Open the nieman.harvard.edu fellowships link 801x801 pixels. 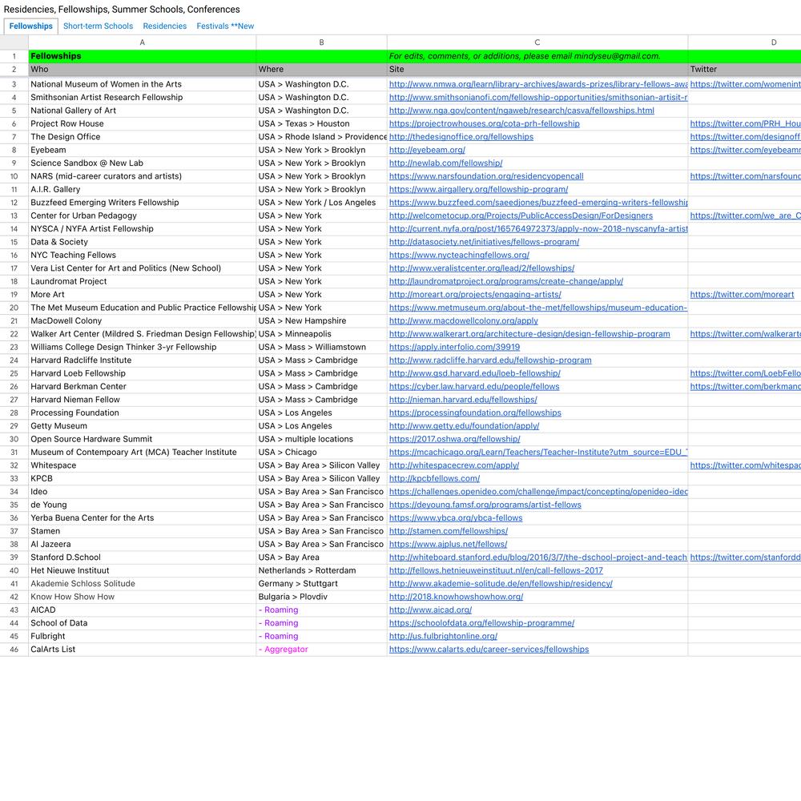[463, 400]
